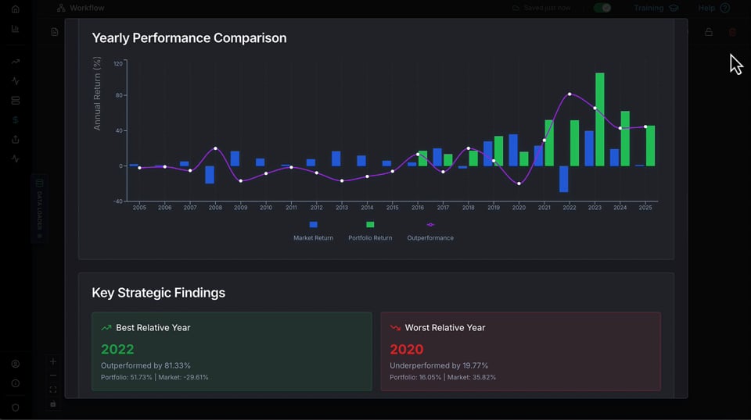Open the Training link in the top bar

(655, 8)
